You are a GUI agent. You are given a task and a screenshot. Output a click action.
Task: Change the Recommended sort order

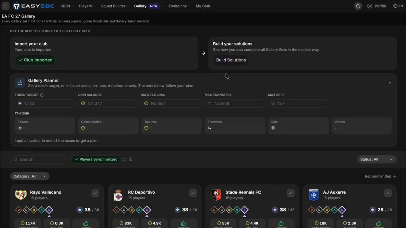tap(380, 176)
